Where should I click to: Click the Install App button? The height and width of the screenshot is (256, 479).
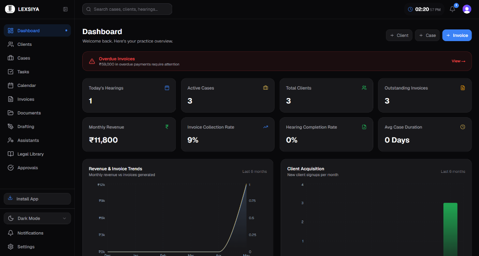[x=37, y=199]
